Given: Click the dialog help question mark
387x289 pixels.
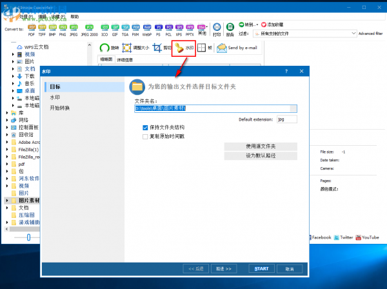Looking at the screenshot, I should point(286,72).
